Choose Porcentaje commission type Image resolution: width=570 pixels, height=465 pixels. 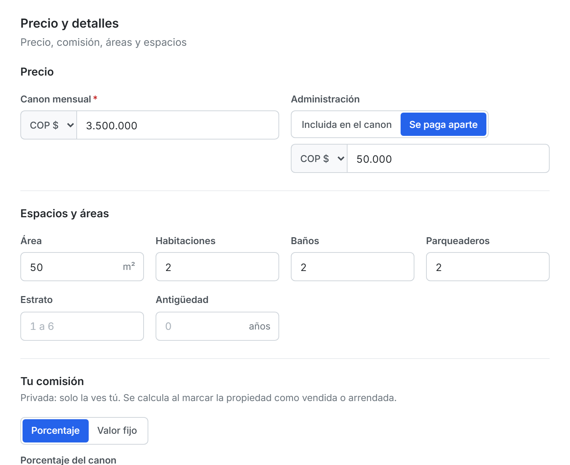point(56,430)
